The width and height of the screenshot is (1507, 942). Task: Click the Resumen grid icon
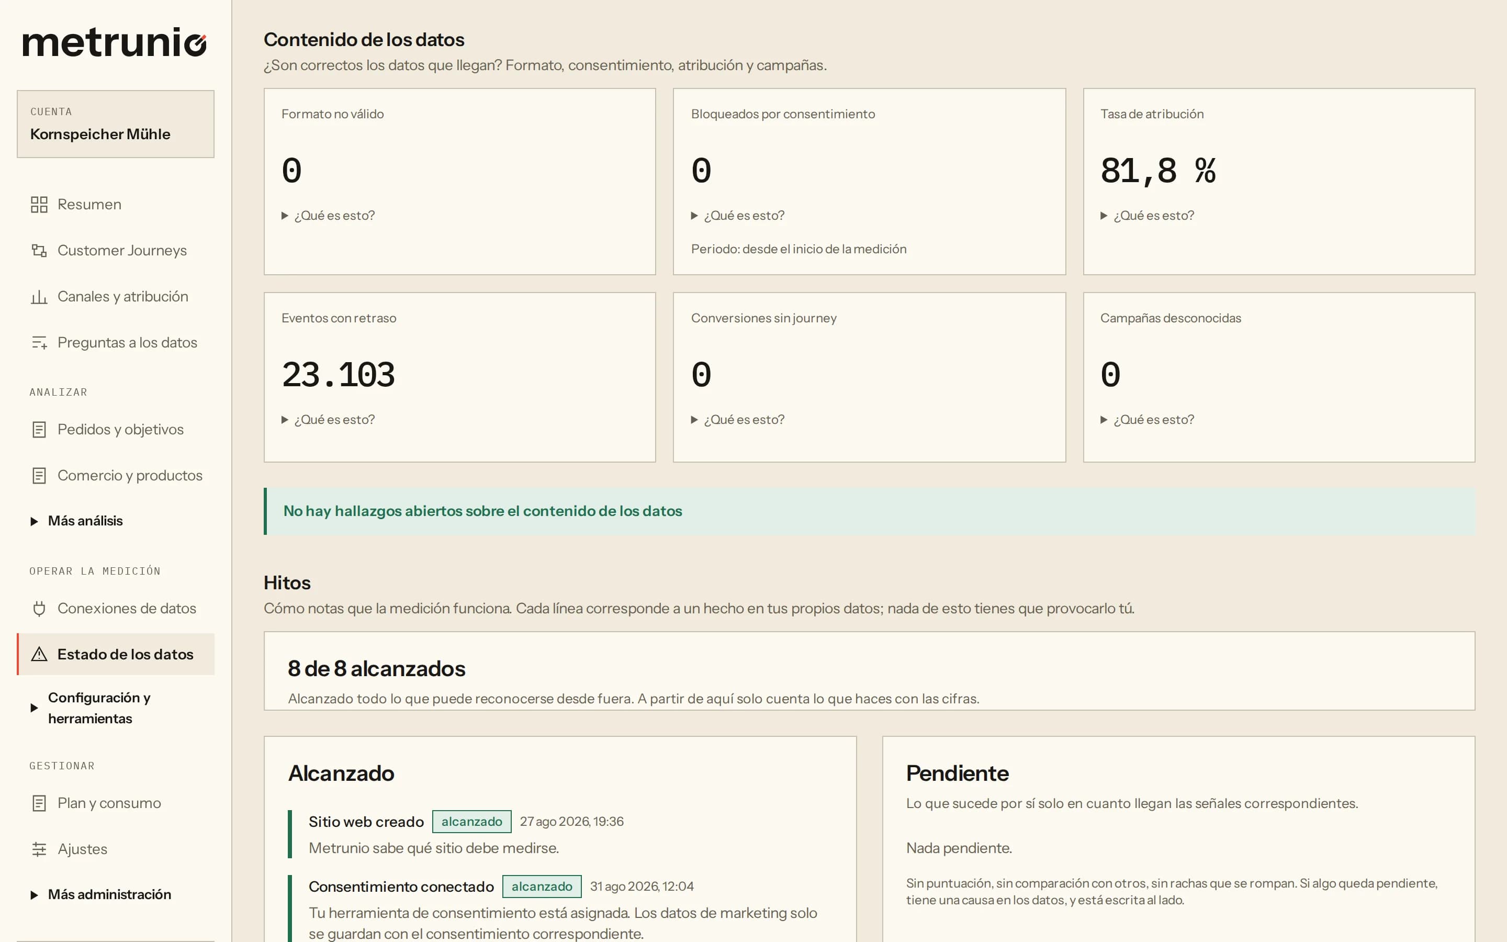(39, 204)
